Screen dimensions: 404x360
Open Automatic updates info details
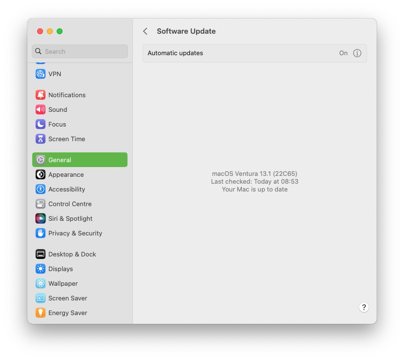tap(357, 53)
